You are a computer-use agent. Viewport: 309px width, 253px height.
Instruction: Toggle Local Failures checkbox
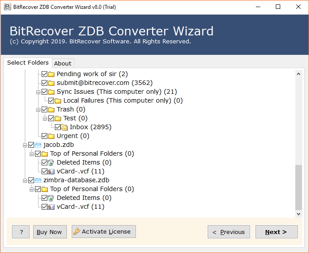click(51, 101)
